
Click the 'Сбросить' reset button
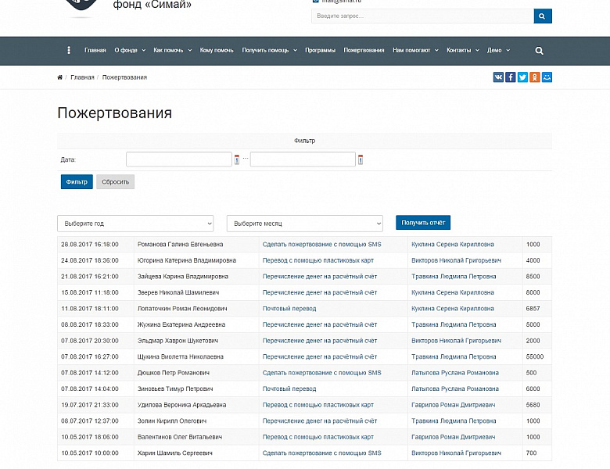pyautogui.click(x=115, y=181)
